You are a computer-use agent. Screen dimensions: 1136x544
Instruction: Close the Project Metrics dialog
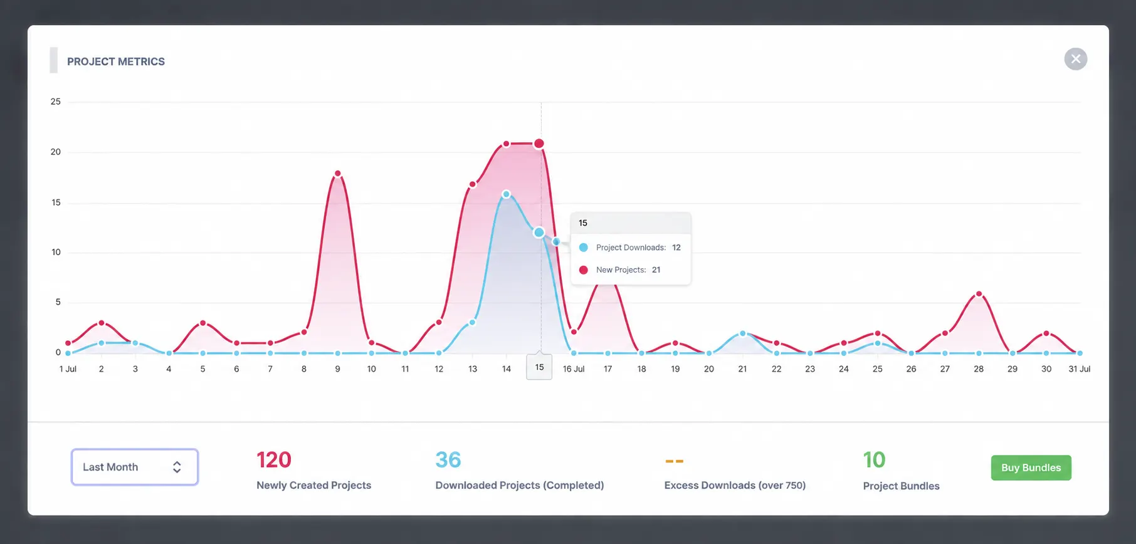[x=1076, y=59]
